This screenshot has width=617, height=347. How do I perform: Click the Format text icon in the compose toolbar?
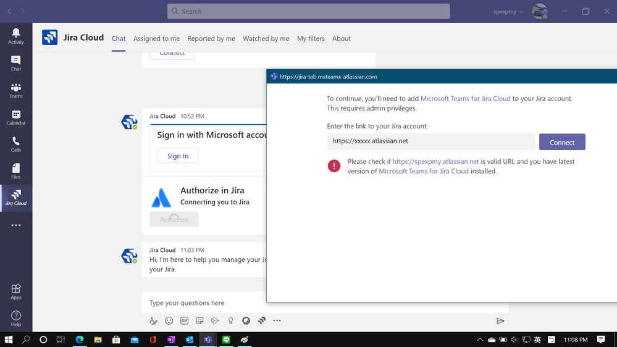(153, 320)
